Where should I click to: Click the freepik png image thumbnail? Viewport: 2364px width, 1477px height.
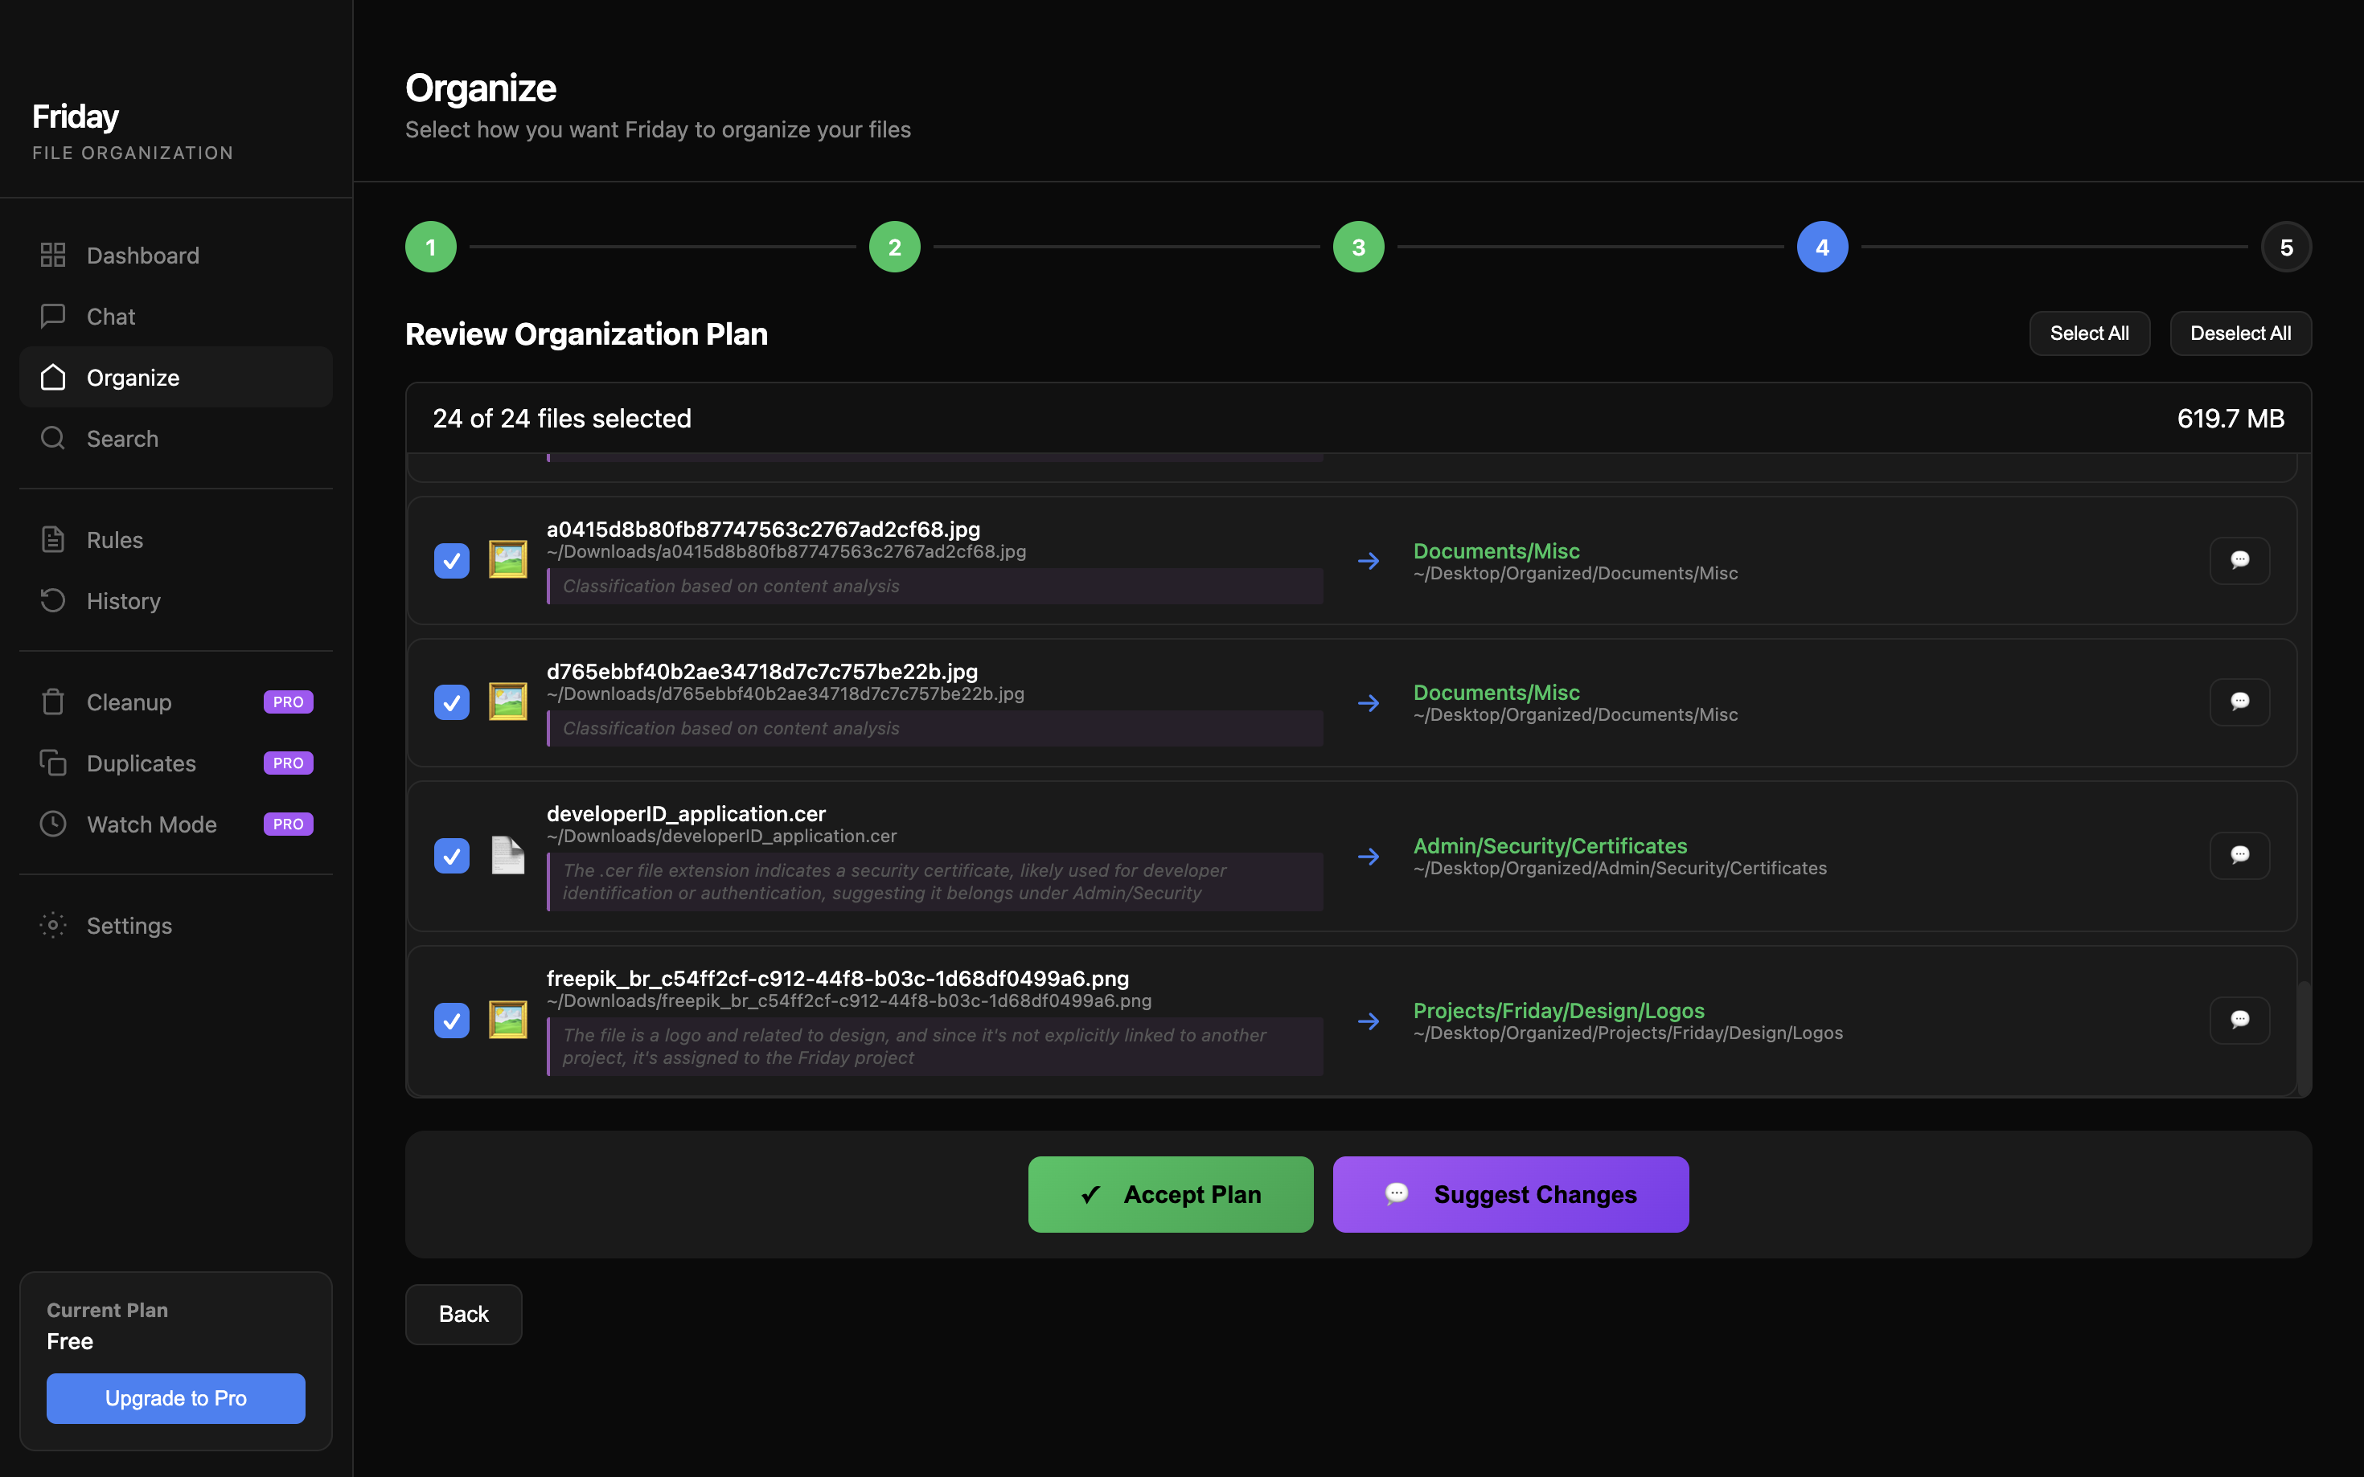[x=507, y=1020]
